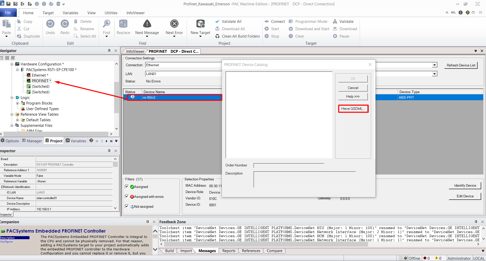The width and height of the screenshot is (486, 261).
Task: Go to Next Message warning icon
Action: click(147, 24)
